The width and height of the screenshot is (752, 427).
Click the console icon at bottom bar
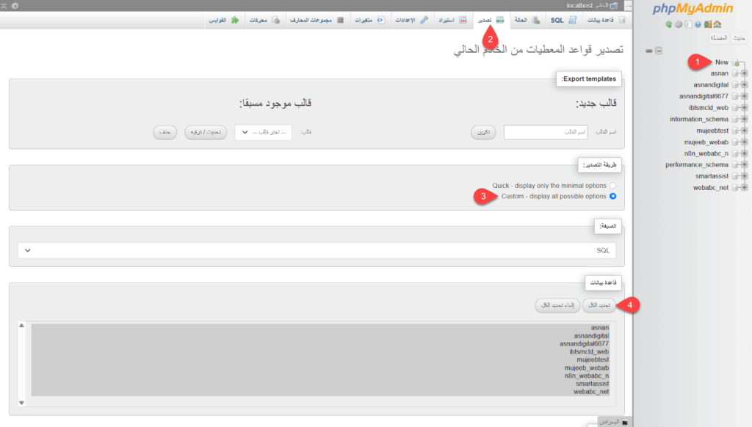click(624, 422)
